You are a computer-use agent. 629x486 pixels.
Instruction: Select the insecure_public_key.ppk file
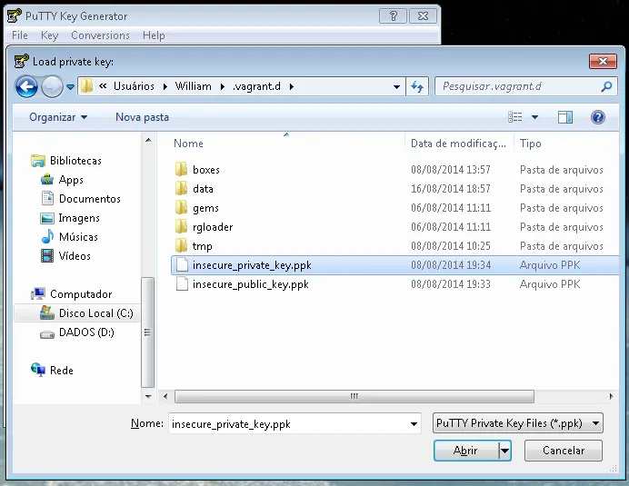[x=250, y=284]
